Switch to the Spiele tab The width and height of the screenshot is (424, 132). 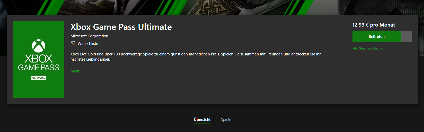tap(226, 120)
